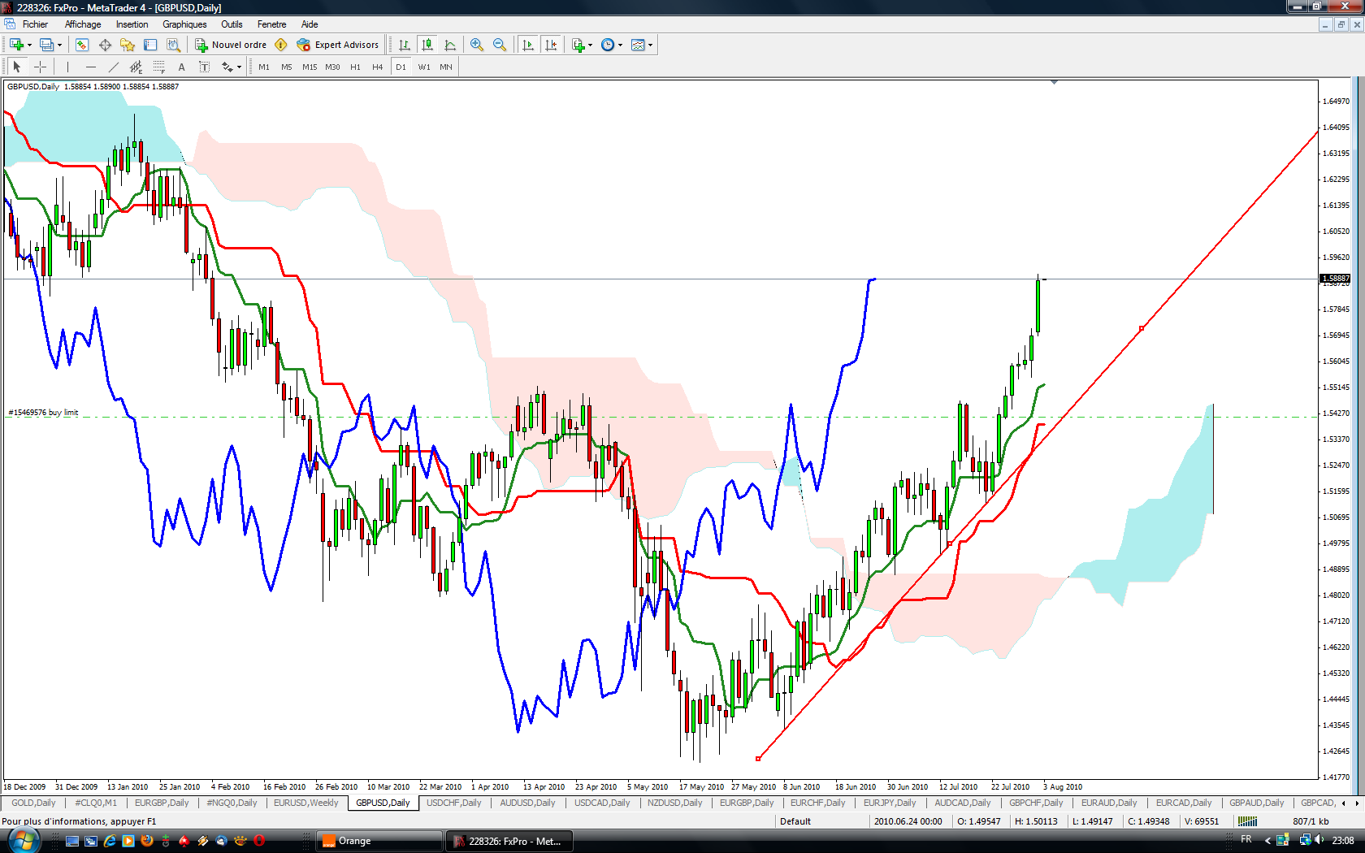The height and width of the screenshot is (853, 1365).
Task: Draw a trendline with the line tool
Action: click(x=114, y=67)
